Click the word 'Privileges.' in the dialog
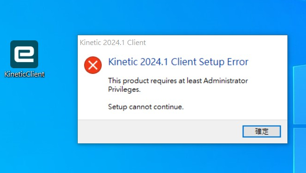 pyautogui.click(x=124, y=90)
